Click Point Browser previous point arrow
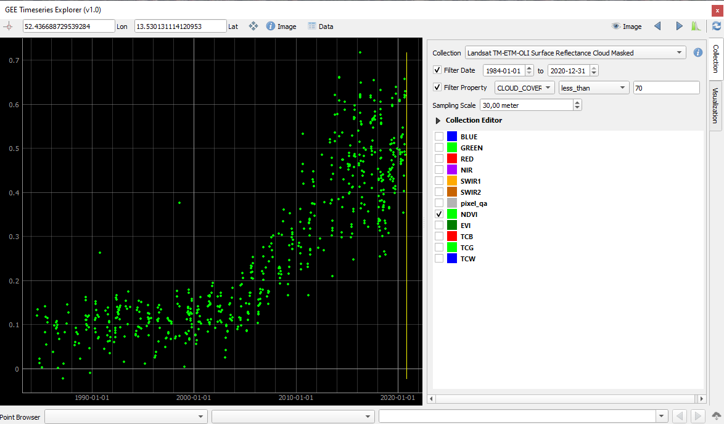 point(679,417)
